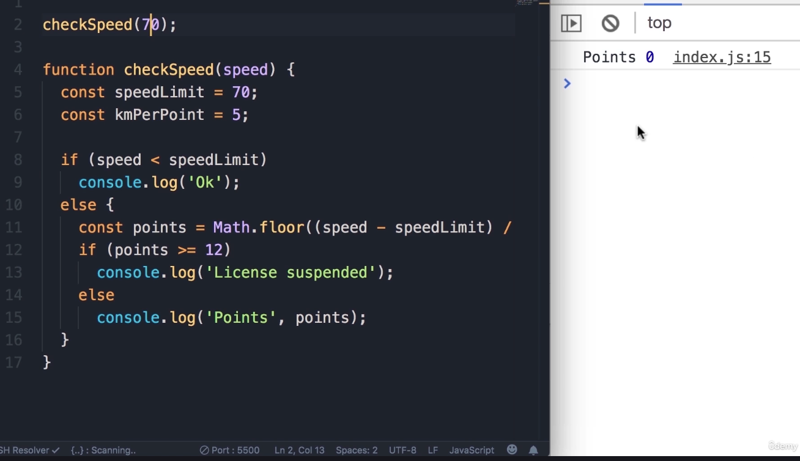Select the UTF-8 encoding option

(402, 450)
